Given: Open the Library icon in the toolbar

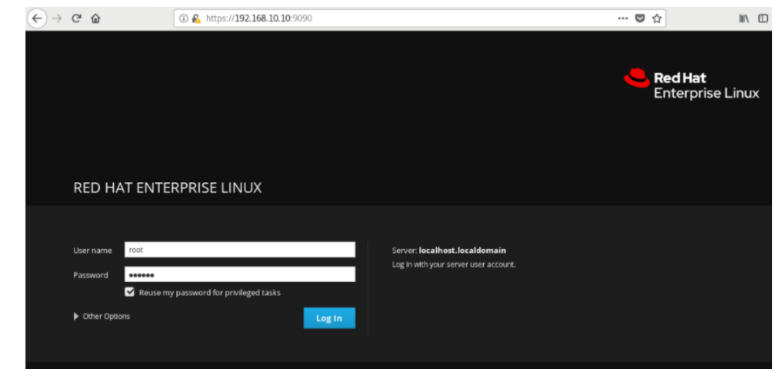Looking at the screenshot, I should 744,18.
